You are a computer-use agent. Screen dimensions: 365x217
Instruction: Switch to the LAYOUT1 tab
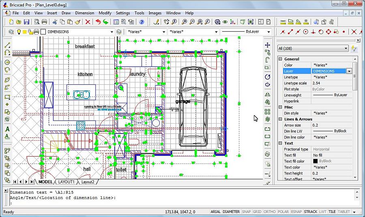pyautogui.click(x=67, y=182)
